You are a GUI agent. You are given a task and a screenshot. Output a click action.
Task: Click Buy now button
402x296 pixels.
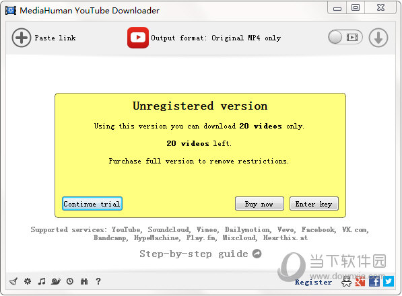pos(259,204)
